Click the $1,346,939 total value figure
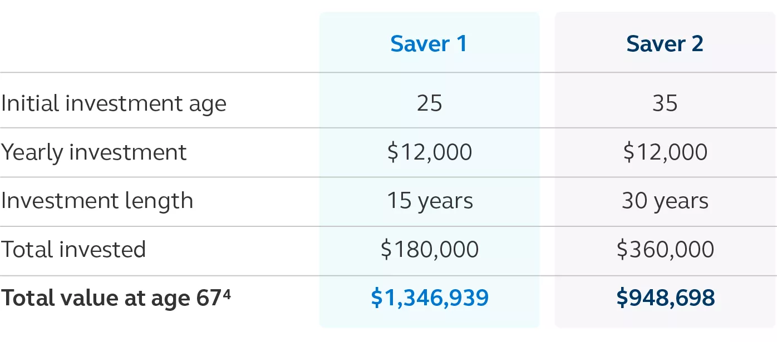The width and height of the screenshot is (777, 342). click(x=429, y=299)
